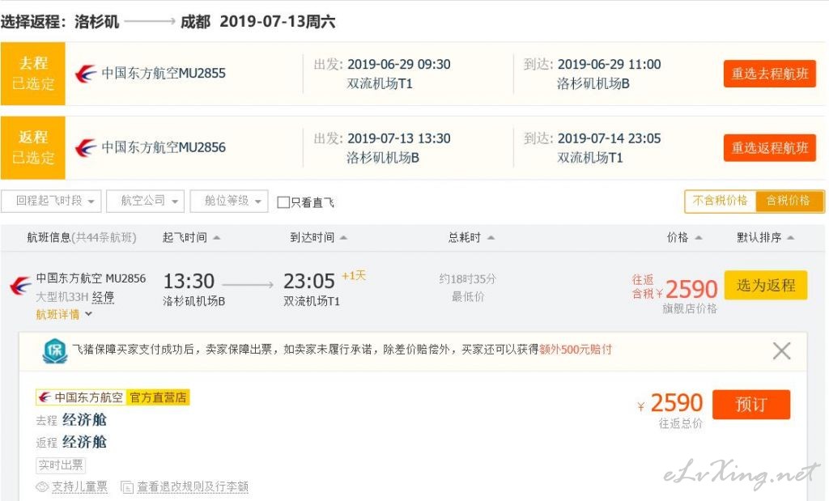Click 2019-06-29 09:30 departure time text
Screen dimensions: 829x501
pyautogui.click(x=398, y=65)
